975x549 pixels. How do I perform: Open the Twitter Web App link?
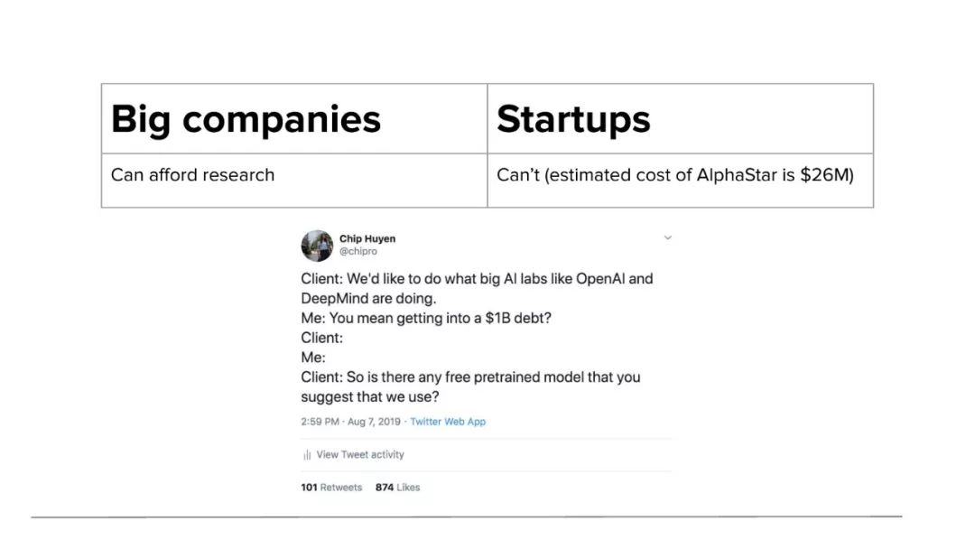448,422
